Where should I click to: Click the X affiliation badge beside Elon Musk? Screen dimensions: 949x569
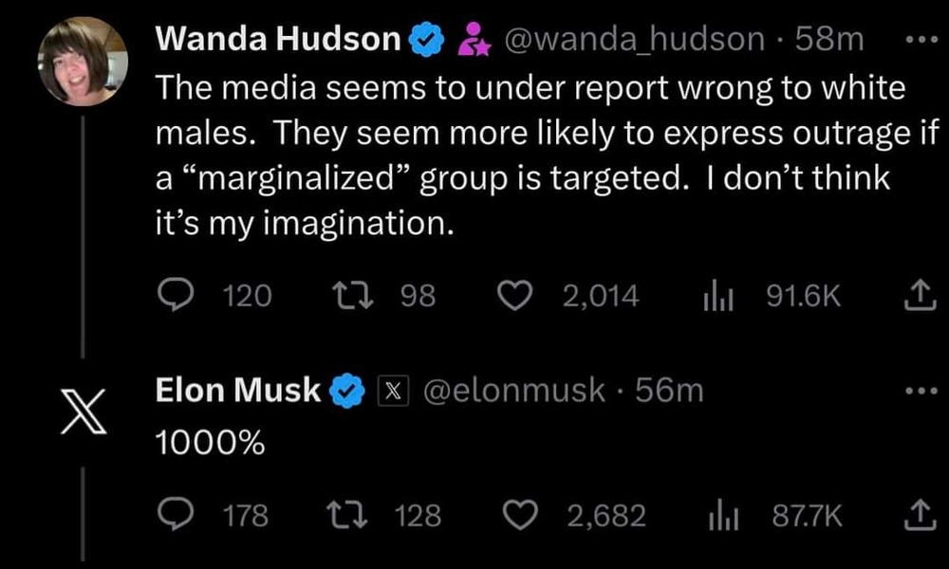393,390
